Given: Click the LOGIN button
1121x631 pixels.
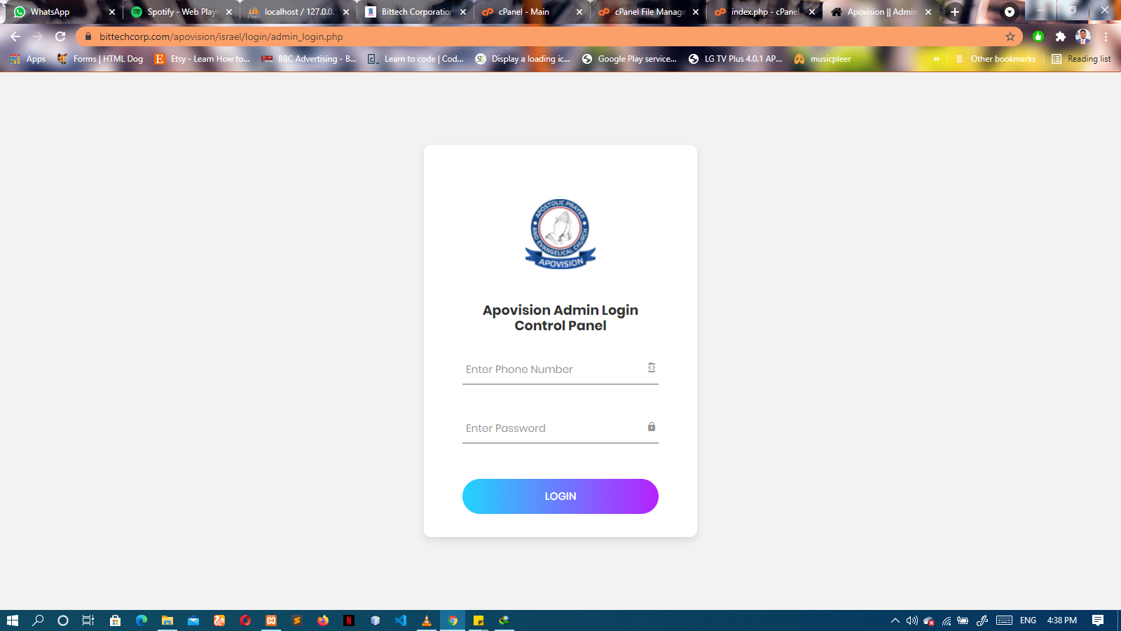Looking at the screenshot, I should [x=560, y=496].
